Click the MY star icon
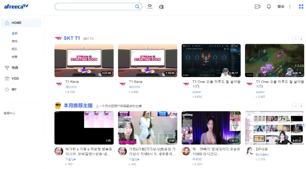This screenshot has width=306, height=169. (7, 89)
